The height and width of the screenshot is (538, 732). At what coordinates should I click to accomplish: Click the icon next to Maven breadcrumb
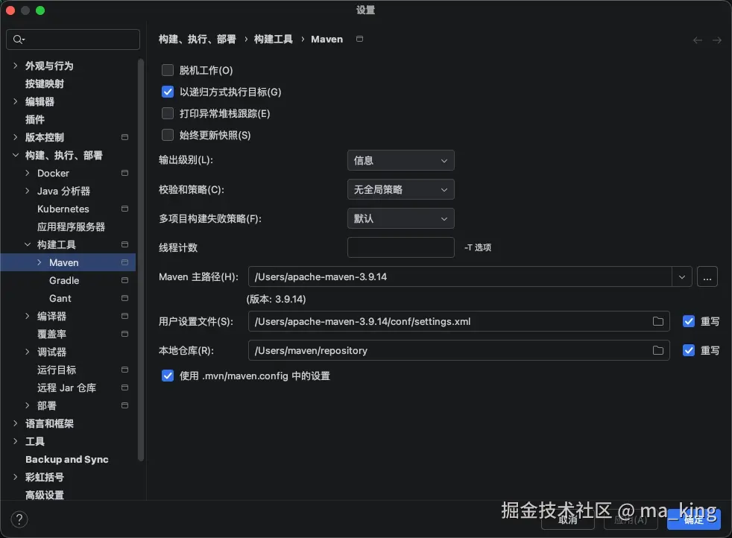(x=359, y=39)
